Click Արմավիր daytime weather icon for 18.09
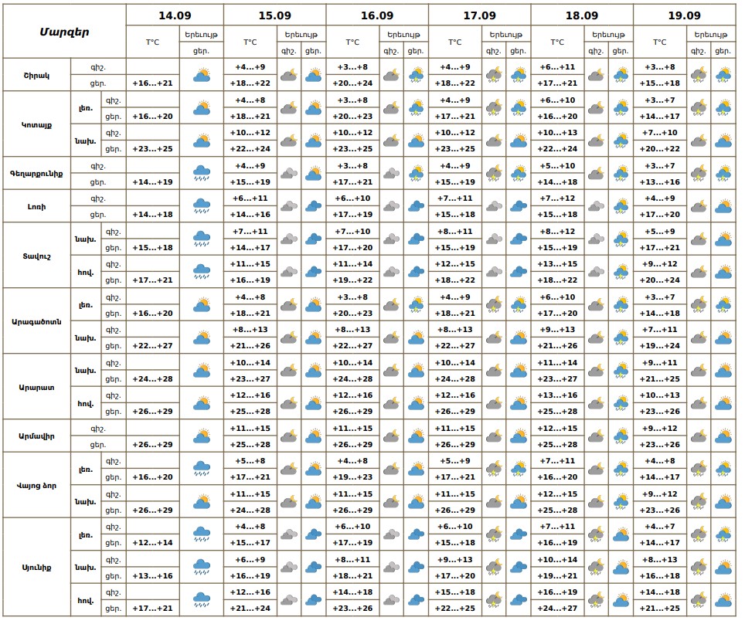Viewport: 745px width, 624px height. pos(621,436)
